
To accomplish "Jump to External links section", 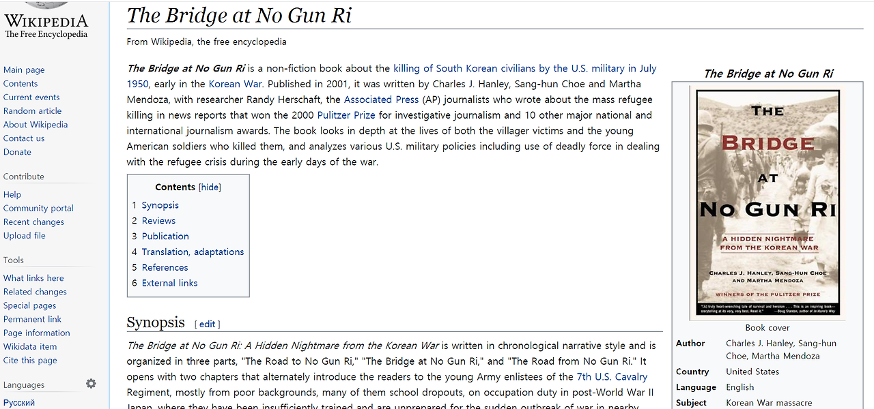I will click(x=169, y=284).
